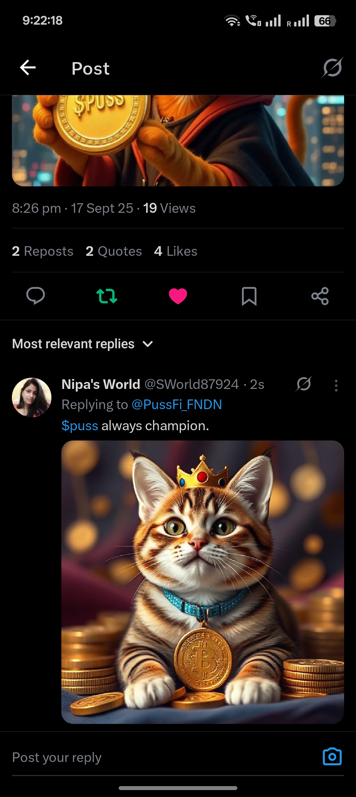Expand the Most relevant replies sort menu
This screenshot has height=797, width=356.
point(73,344)
